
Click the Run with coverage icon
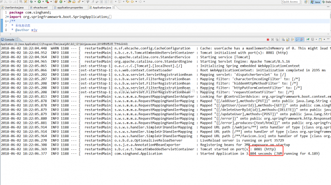click(x=47, y=2)
